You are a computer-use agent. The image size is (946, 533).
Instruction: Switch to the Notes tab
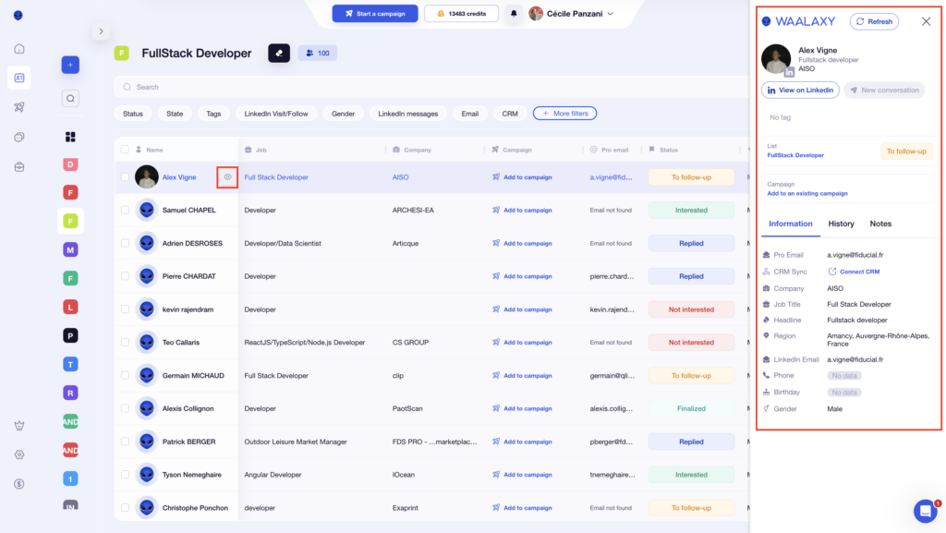880,224
